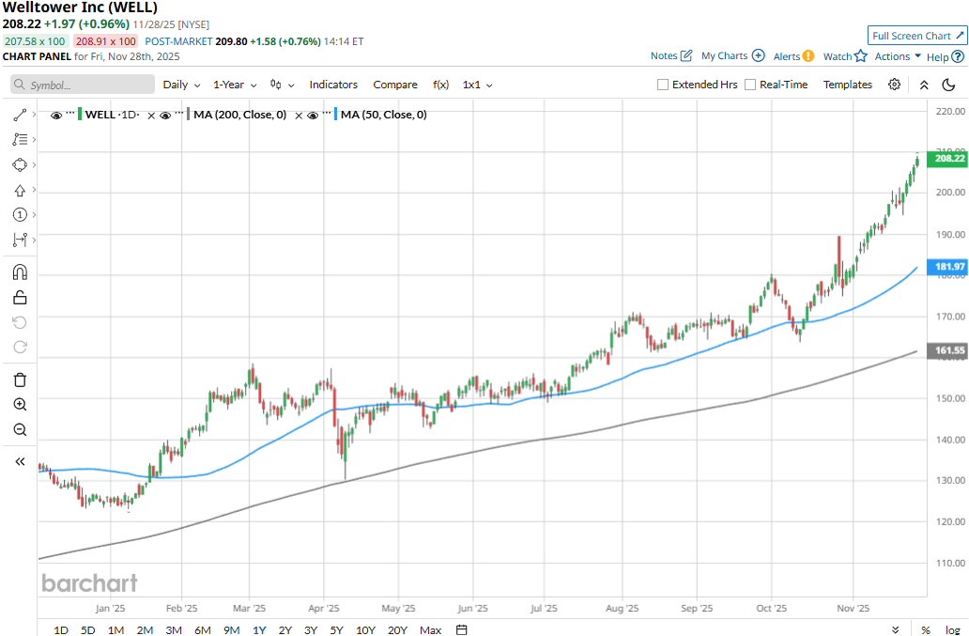Viewport: 969px width, 636px height.
Task: Click the blue MA 50 color swatch
Action: 335,115
